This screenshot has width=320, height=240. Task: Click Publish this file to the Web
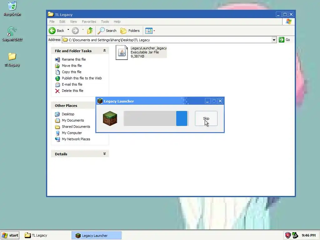tap(82, 78)
